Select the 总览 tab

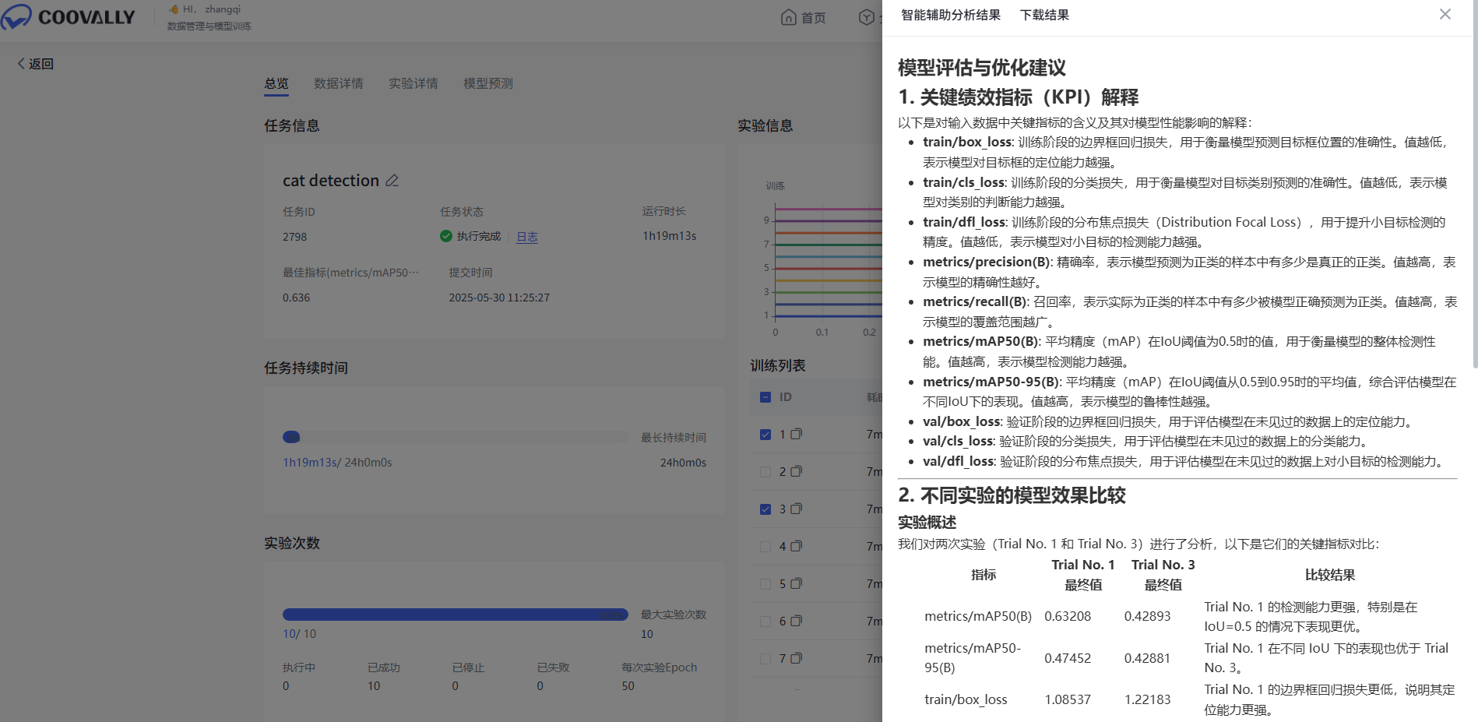[x=276, y=83]
